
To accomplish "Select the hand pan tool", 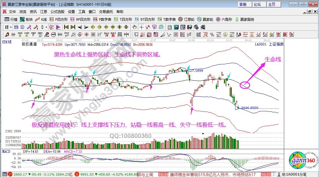I will coord(134,27).
